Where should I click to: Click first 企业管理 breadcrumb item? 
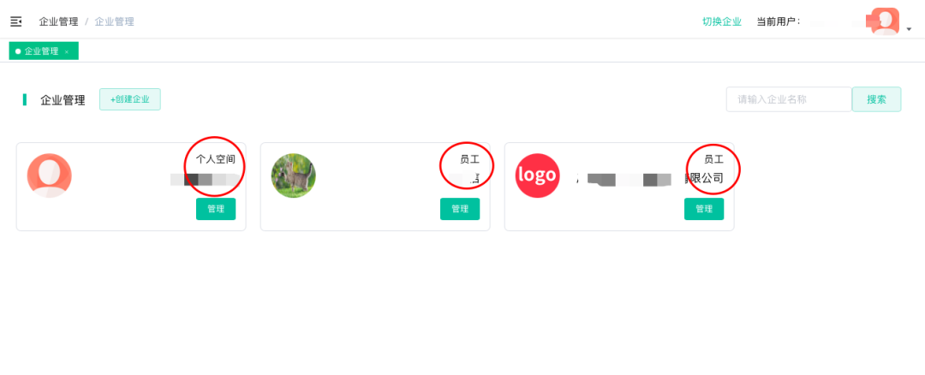[x=58, y=21]
